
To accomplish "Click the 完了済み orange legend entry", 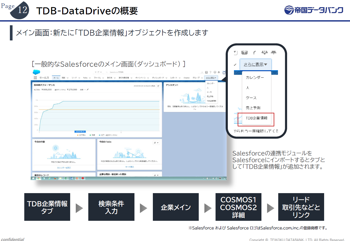I will pyautogui.click(x=81, y=135).
